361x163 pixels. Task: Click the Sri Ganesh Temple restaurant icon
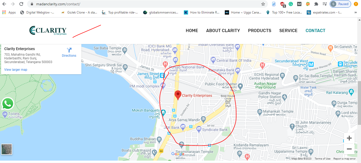tap(331, 48)
